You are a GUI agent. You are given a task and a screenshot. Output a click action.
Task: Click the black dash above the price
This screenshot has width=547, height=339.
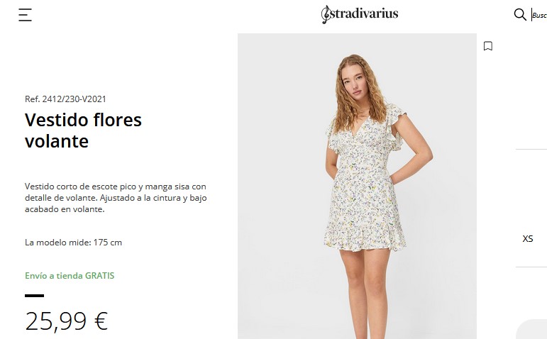point(34,296)
